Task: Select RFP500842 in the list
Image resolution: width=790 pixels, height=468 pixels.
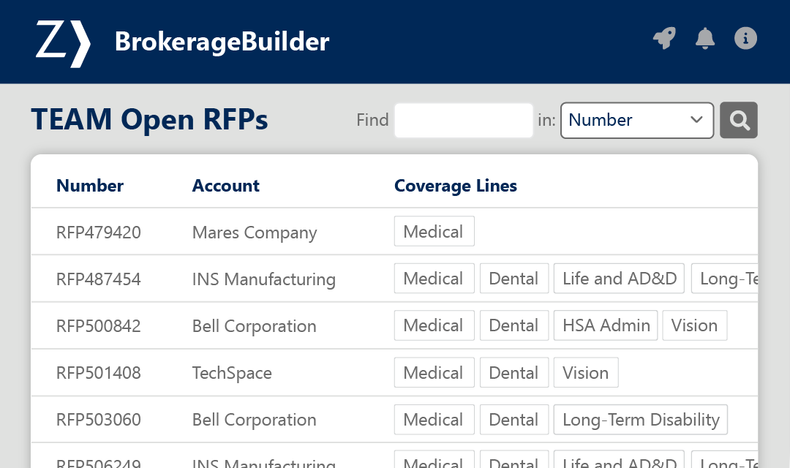Action: tap(99, 326)
